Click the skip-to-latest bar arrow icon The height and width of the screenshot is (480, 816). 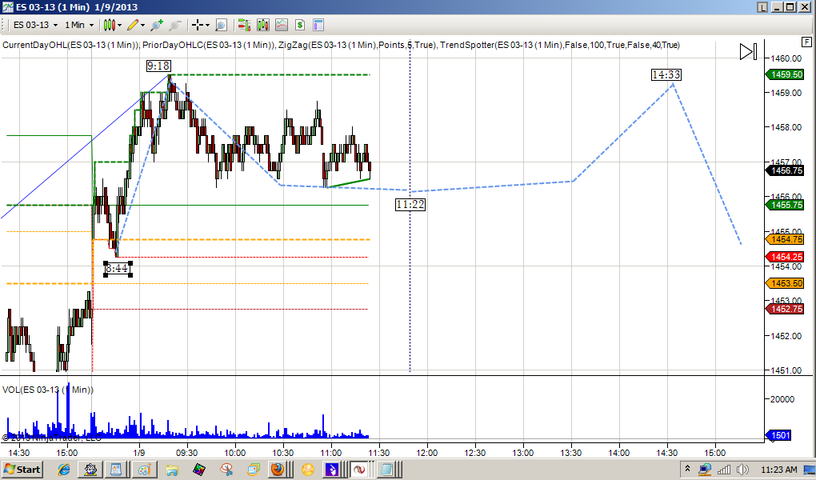pyautogui.click(x=748, y=51)
